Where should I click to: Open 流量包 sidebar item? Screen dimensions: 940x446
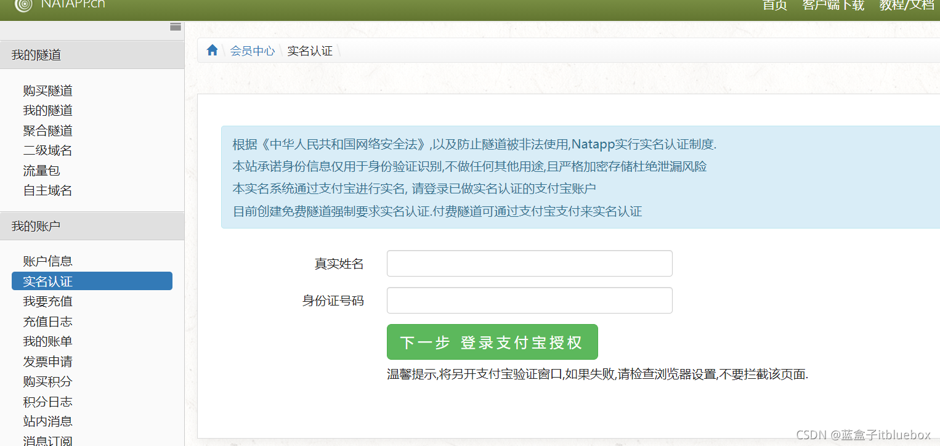click(42, 171)
